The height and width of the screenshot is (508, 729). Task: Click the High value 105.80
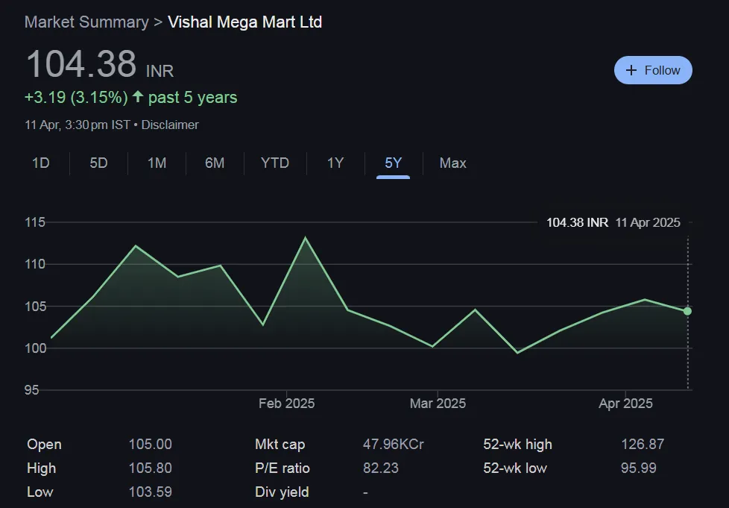150,468
